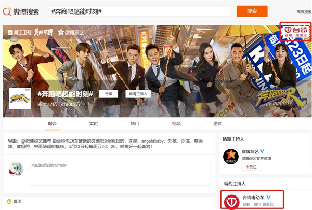Focus the search field with #奔跑吧超能时刻#
This screenshot has width=312, height=210.
(140, 11)
